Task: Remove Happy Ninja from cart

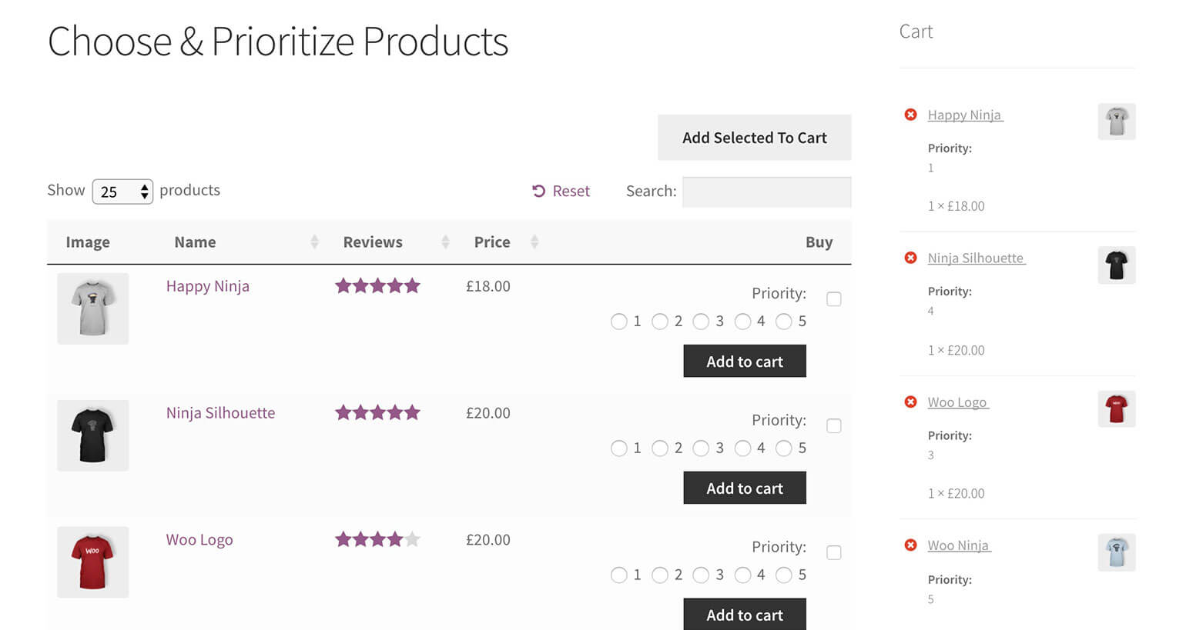Action: point(910,115)
